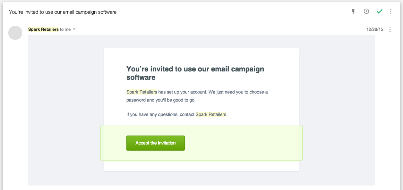Snooze the email with the clock icon
Viewport: 403px width, 190px height.
[366, 12]
